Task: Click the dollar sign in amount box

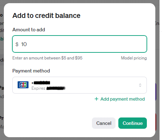Action: [x=17, y=44]
